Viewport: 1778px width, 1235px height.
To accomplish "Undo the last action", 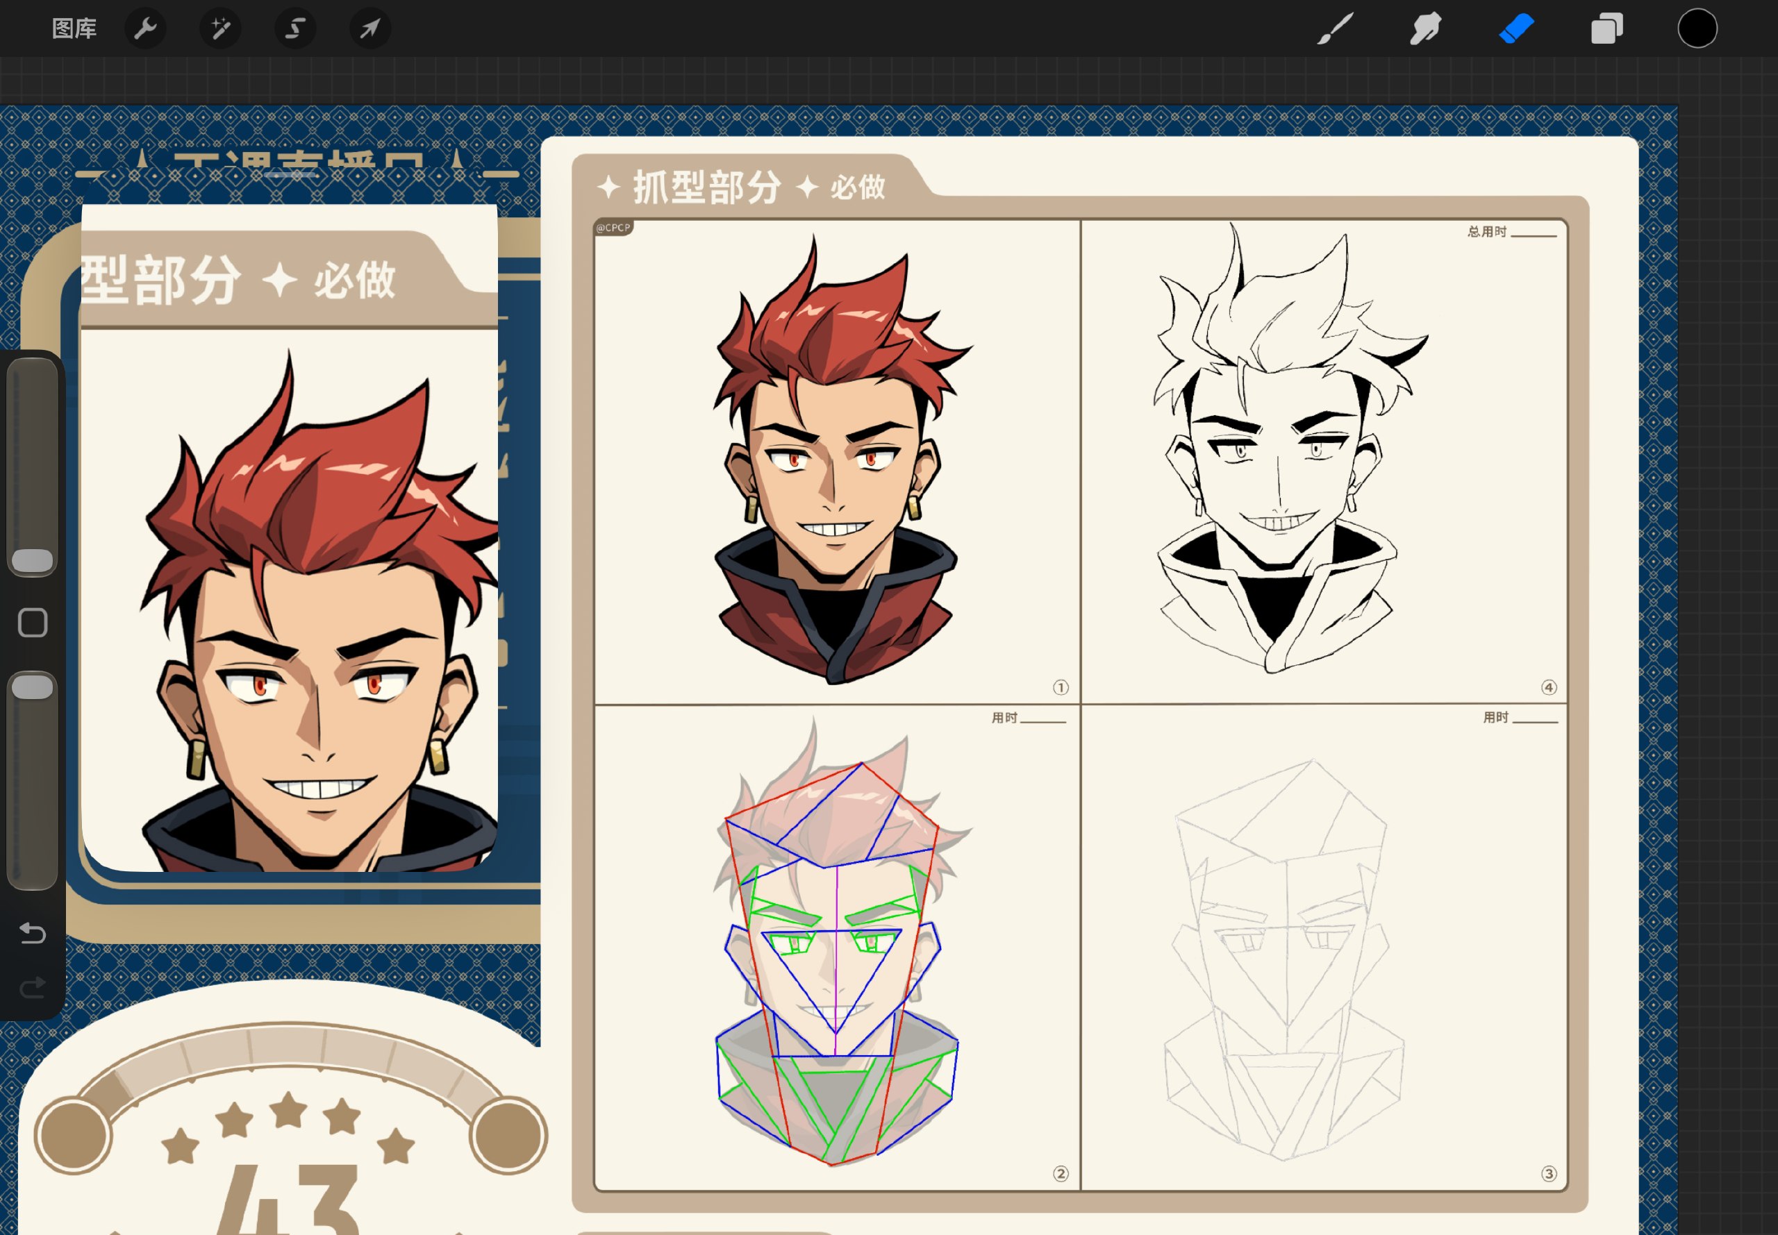I will click(x=33, y=933).
